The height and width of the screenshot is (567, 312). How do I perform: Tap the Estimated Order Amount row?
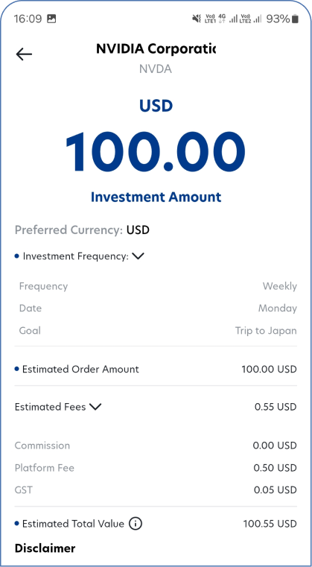click(x=156, y=370)
